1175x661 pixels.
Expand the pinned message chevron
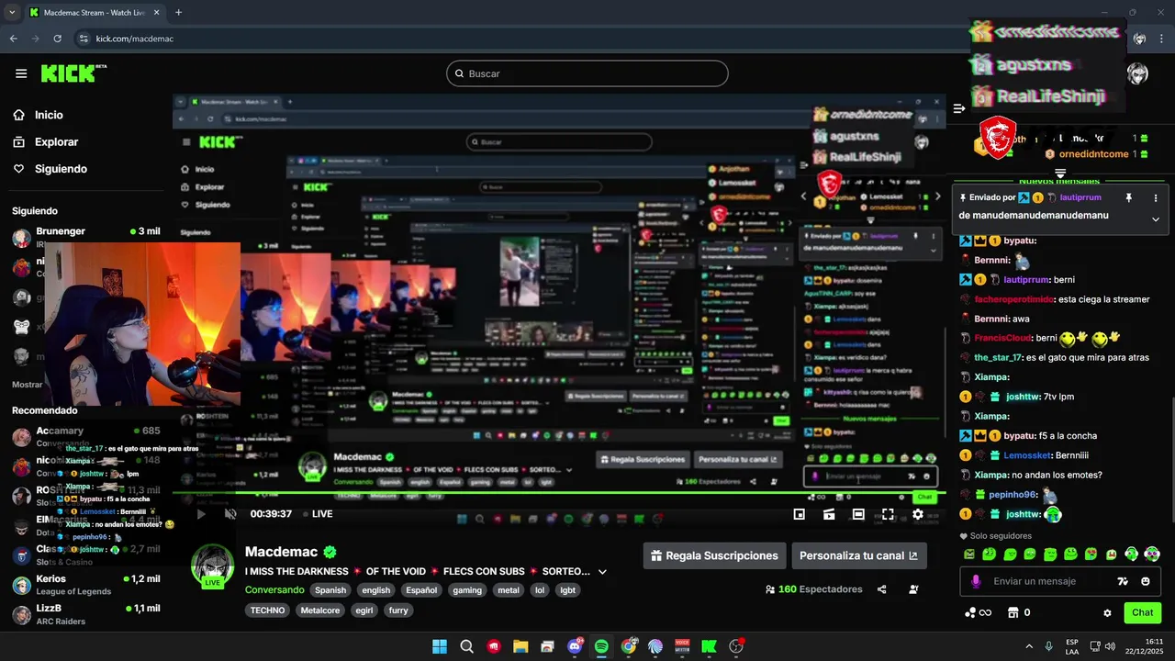(1156, 218)
